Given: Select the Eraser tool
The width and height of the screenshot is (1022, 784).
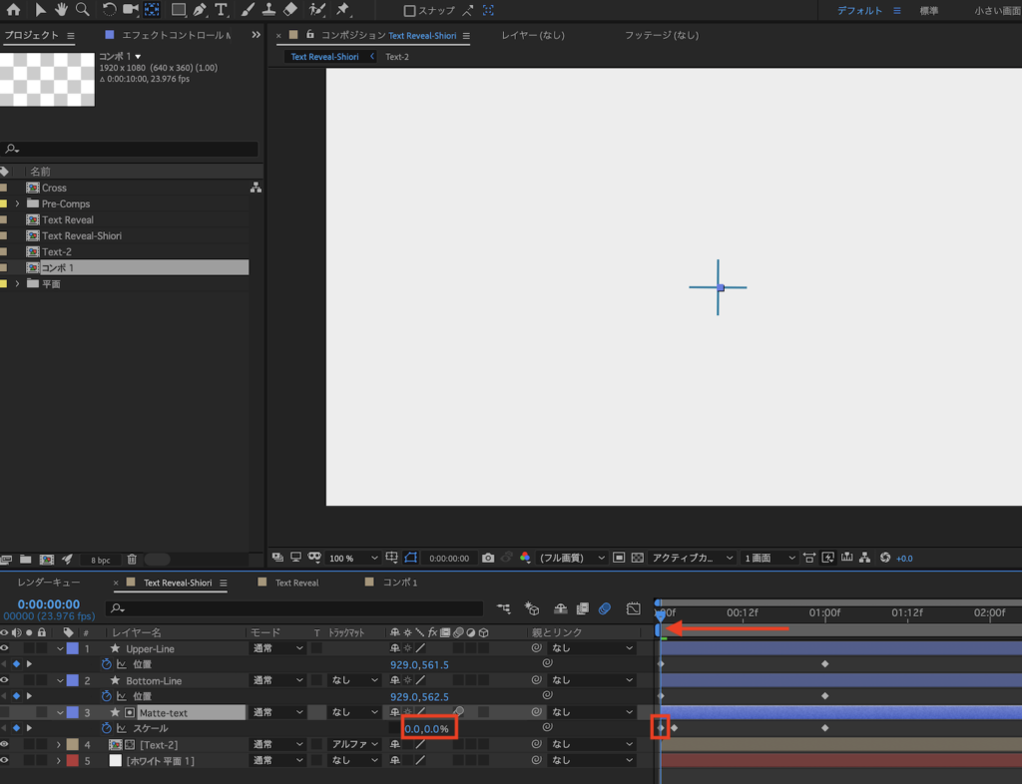Looking at the screenshot, I should tap(290, 10).
